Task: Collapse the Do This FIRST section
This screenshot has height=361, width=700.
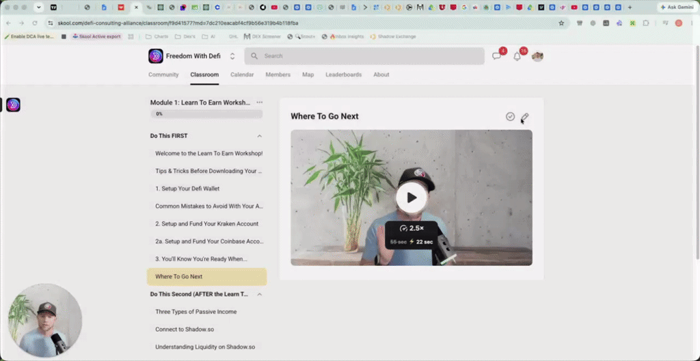Action: (x=259, y=136)
